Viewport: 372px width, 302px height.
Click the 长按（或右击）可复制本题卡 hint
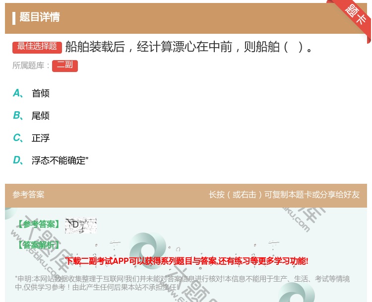point(284,195)
